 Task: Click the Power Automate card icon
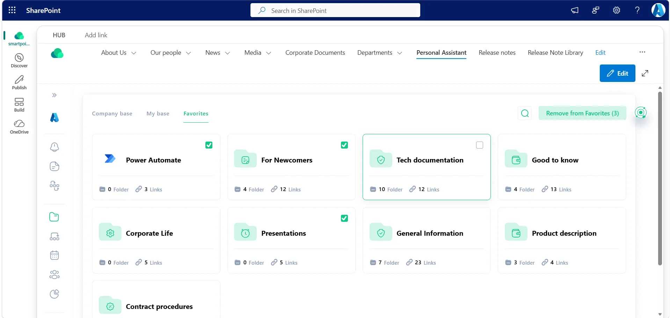pyautogui.click(x=110, y=159)
